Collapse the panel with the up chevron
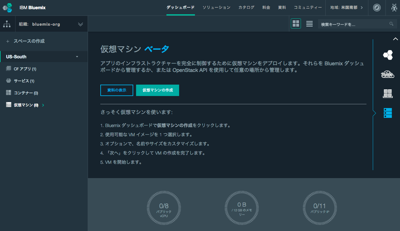 395,39
